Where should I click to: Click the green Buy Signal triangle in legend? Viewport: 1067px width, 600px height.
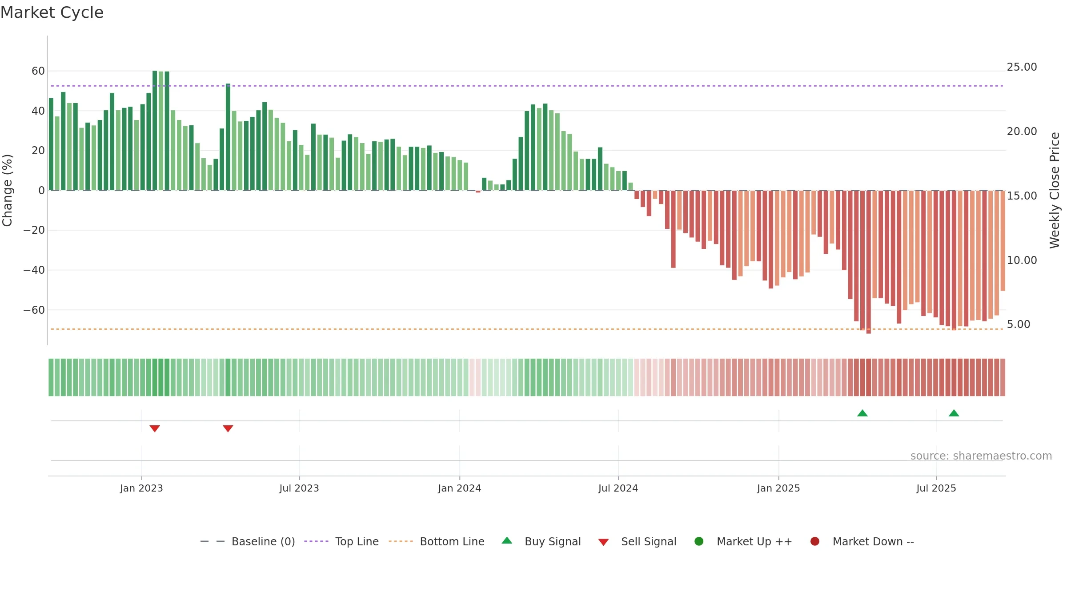[x=507, y=541]
